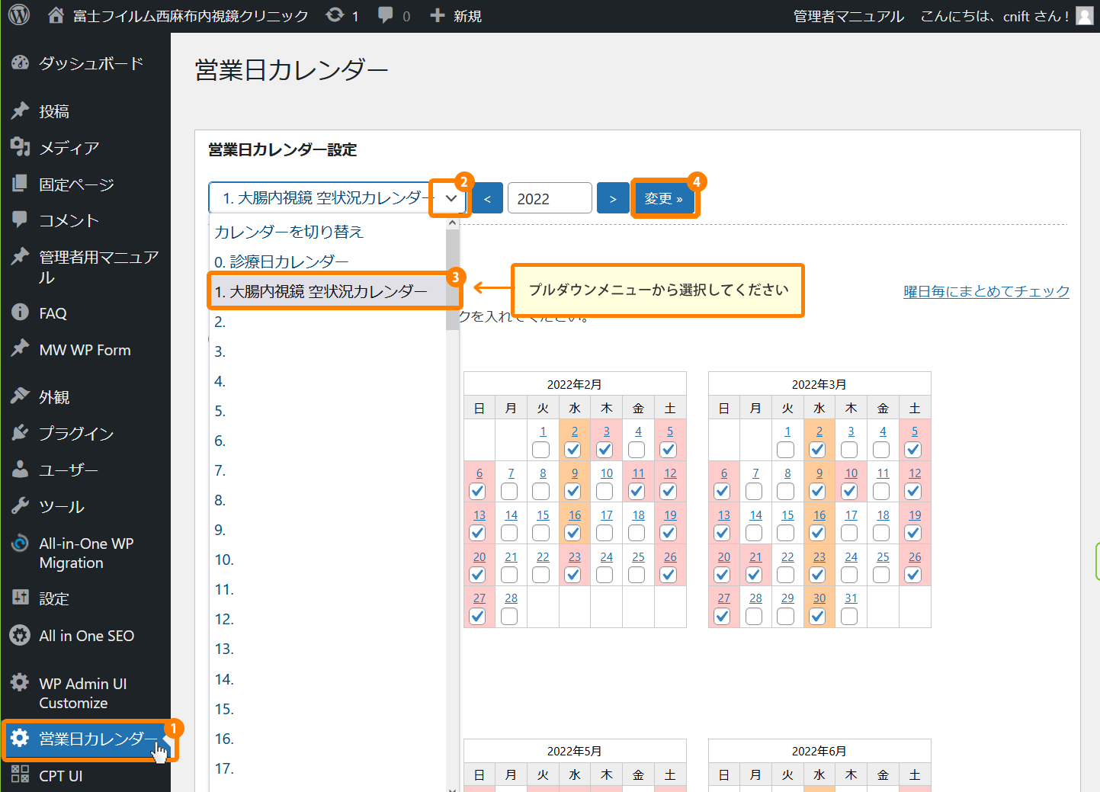The height and width of the screenshot is (792, 1100).
Task: Click date link 27 in 2022年2月
Action: point(479,598)
